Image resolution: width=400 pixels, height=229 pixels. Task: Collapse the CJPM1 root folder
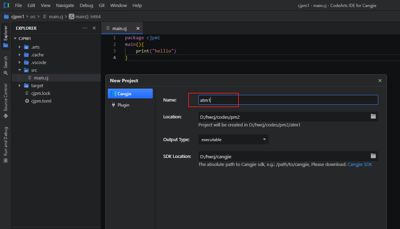pyautogui.click(x=15, y=39)
